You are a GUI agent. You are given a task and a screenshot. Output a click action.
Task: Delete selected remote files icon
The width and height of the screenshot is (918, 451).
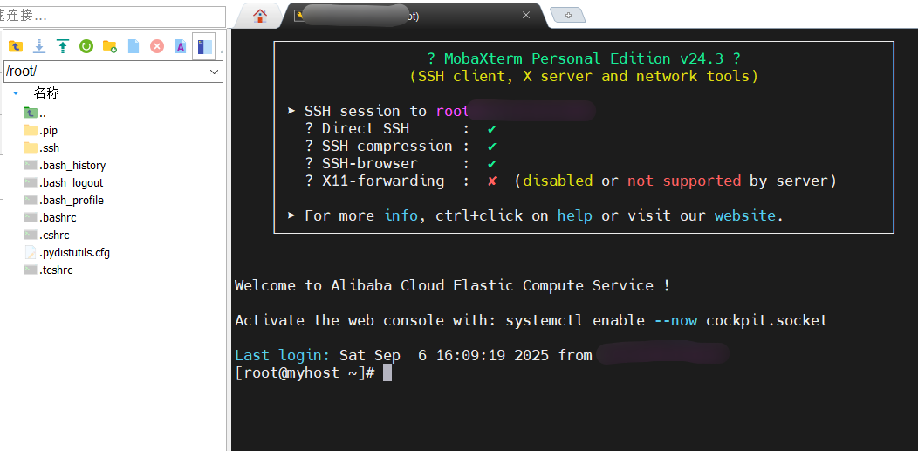tap(157, 46)
